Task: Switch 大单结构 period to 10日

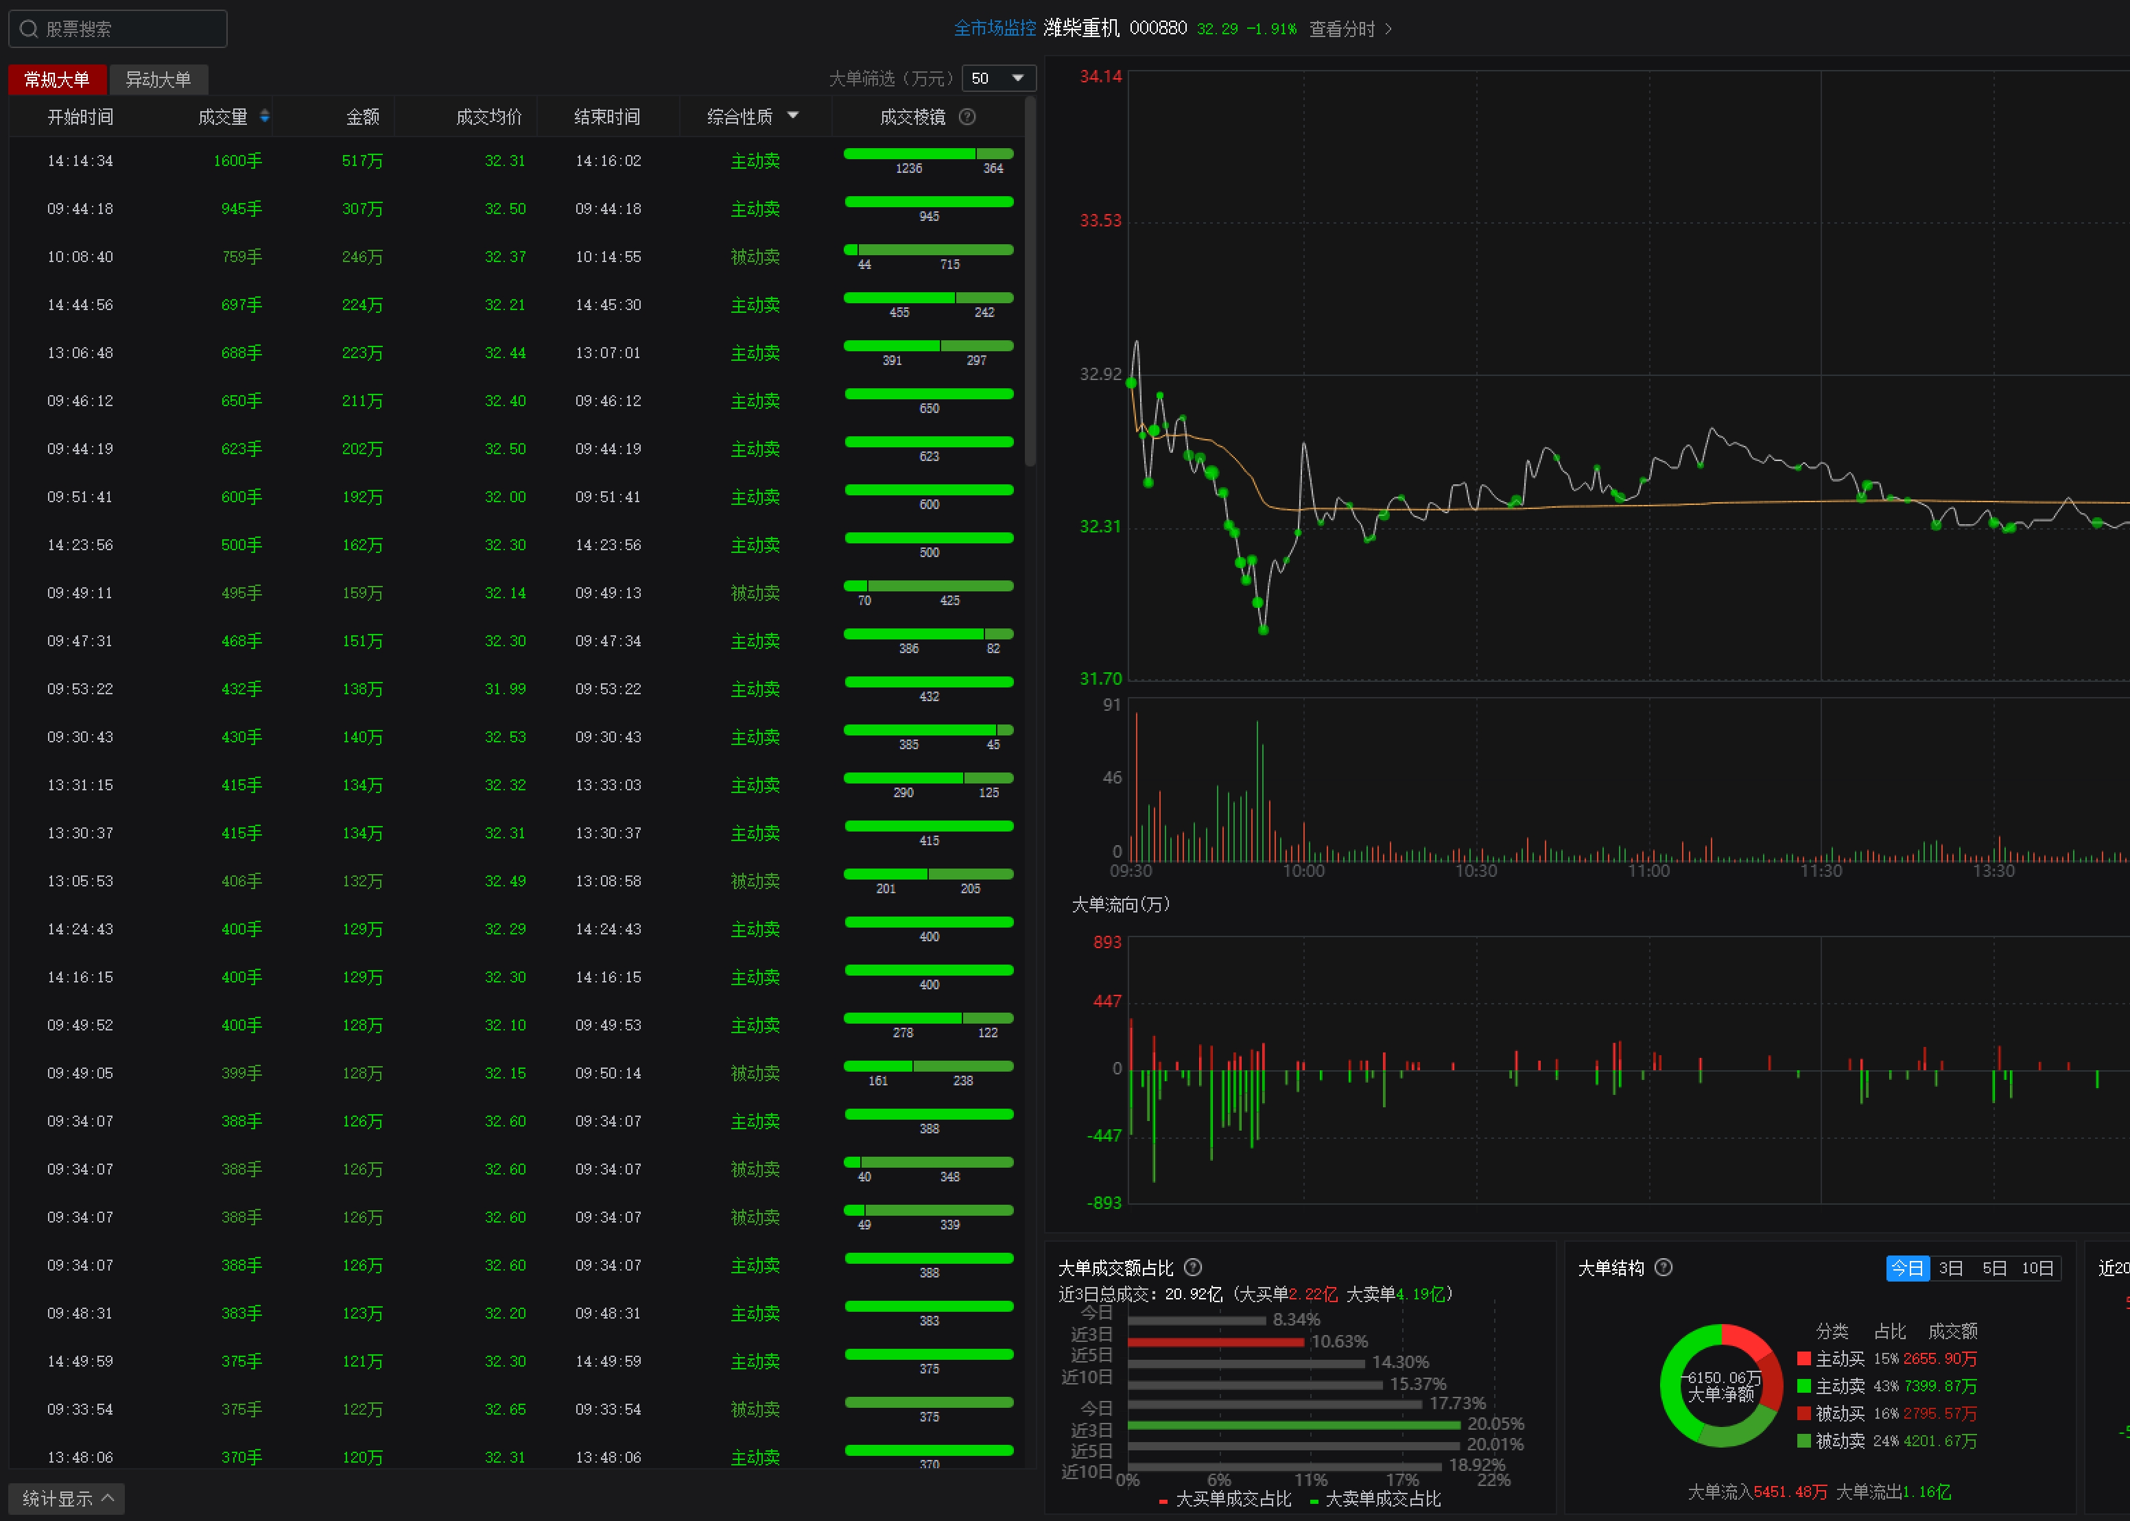Action: coord(2037,1268)
